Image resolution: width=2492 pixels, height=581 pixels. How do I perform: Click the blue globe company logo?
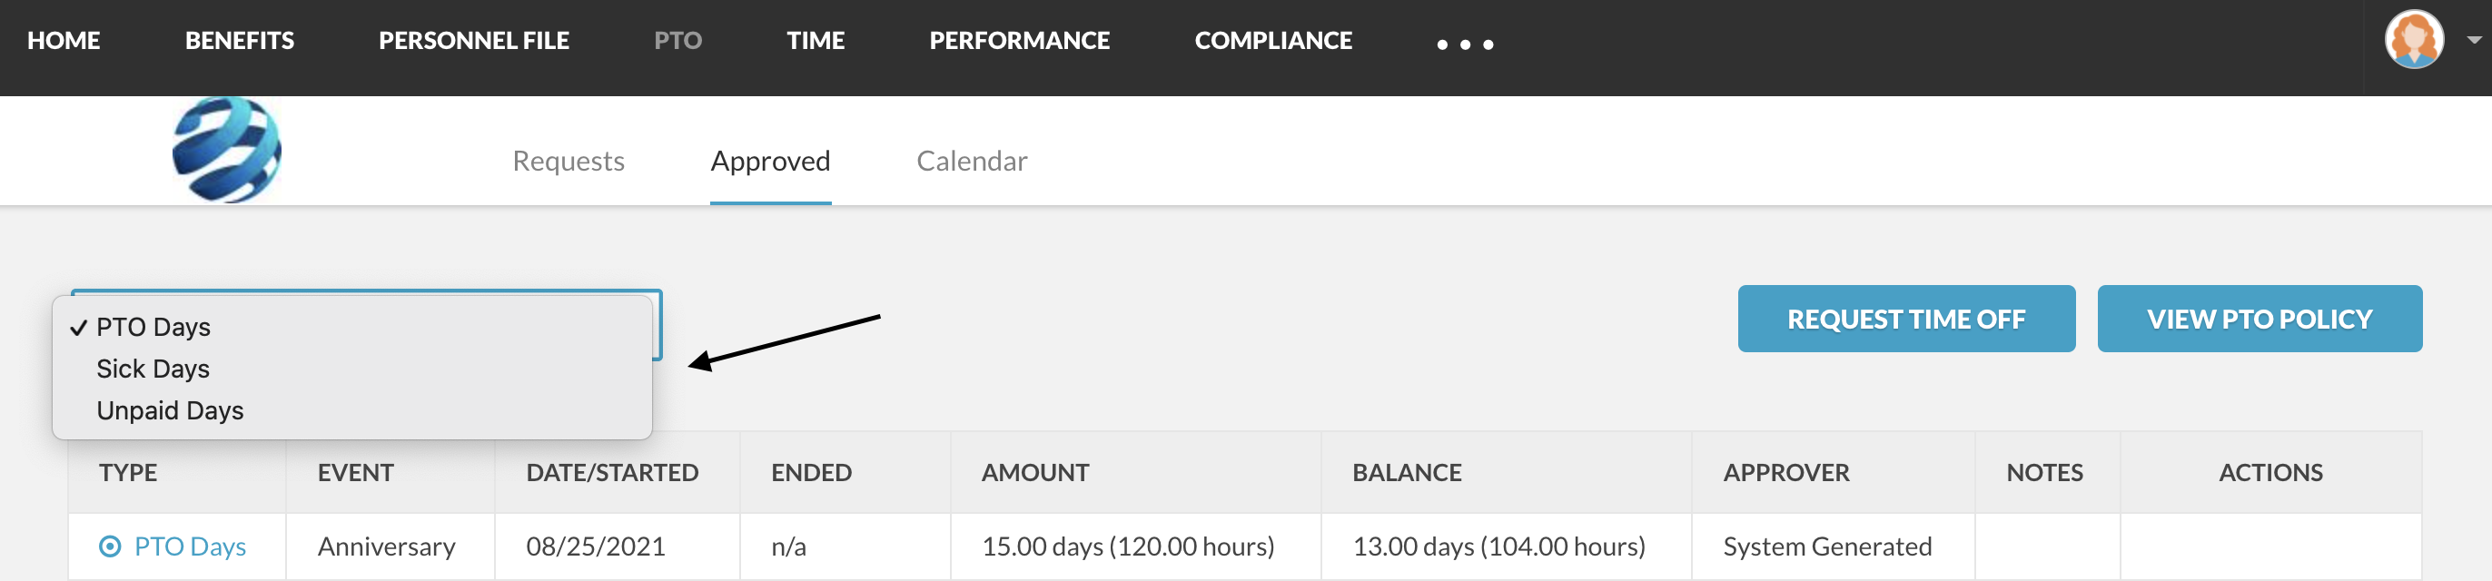(226, 150)
